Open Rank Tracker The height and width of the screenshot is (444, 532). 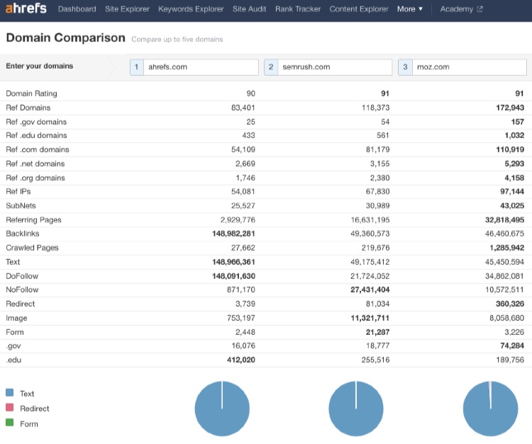[x=298, y=9]
